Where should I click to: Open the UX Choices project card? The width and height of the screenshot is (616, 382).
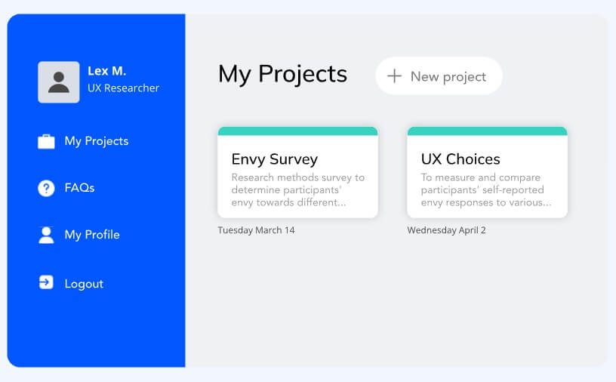[487, 172]
